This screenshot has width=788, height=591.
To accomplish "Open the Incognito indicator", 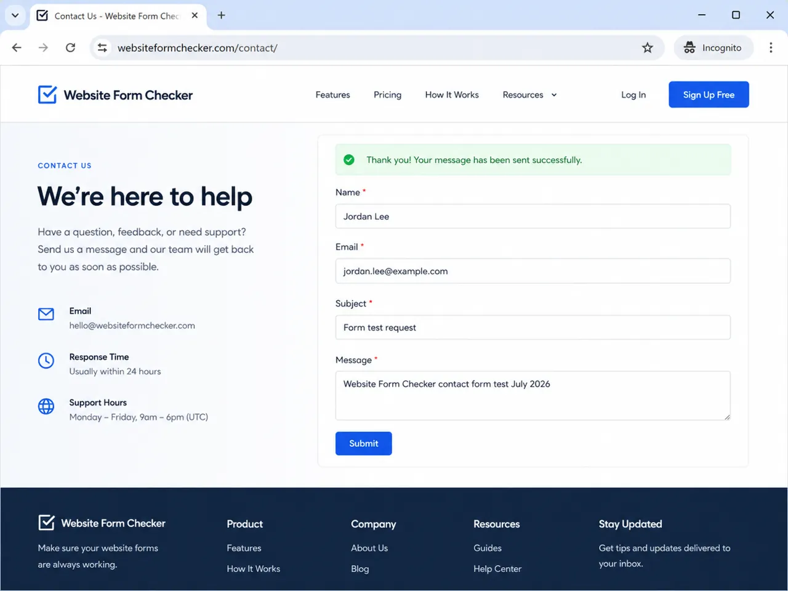I will point(713,47).
